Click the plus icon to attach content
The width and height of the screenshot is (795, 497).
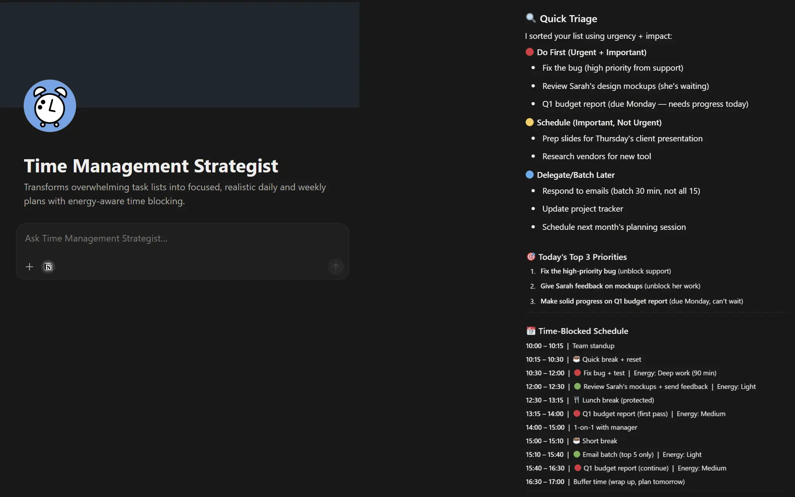[29, 267]
